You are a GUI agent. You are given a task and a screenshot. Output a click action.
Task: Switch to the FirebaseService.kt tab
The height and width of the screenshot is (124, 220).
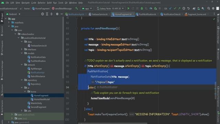99,14
